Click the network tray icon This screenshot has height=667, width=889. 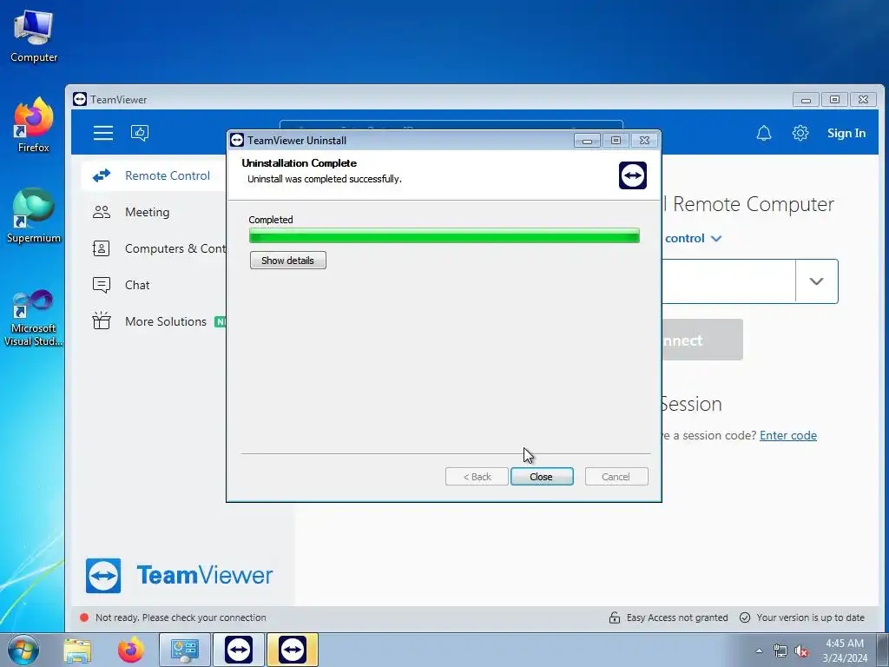(780, 651)
